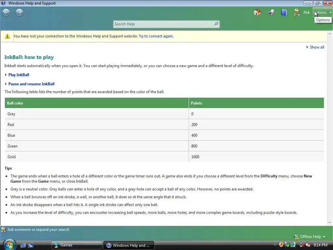Click the Blue table cell
This screenshot has height=250, width=333.
click(x=97, y=135)
